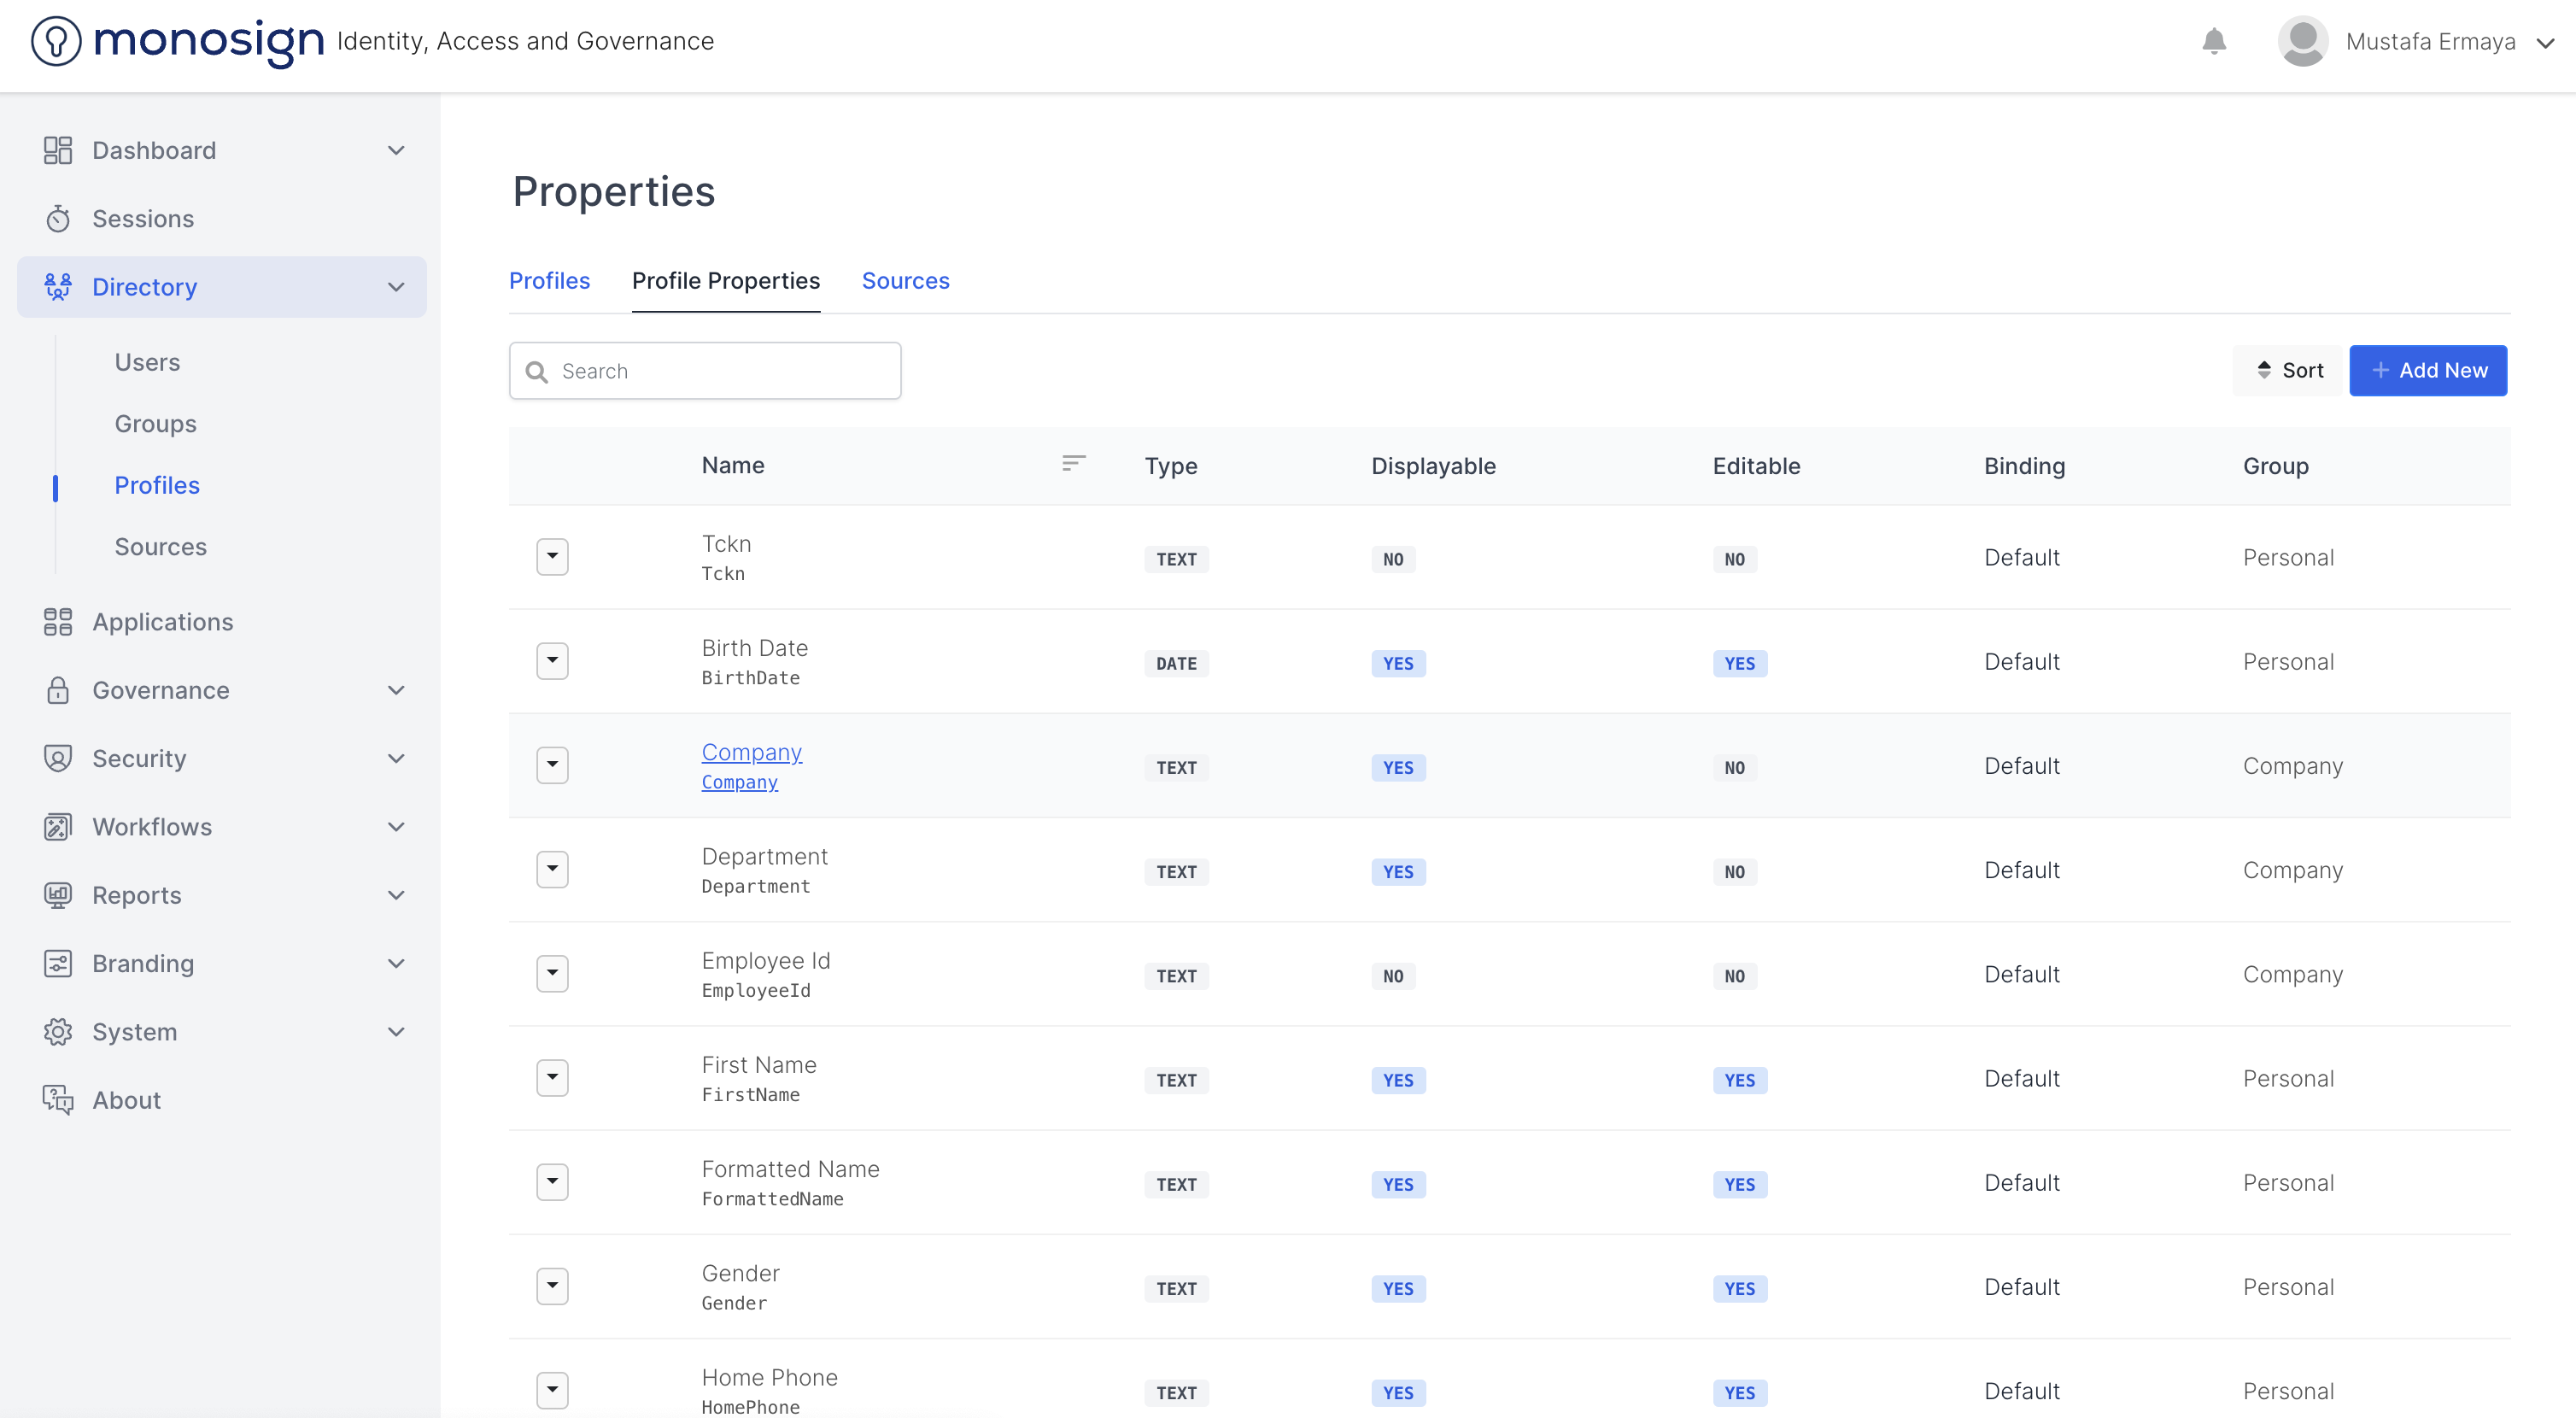Click the Security shield icon
Screen dimensions: 2576x1418
[58, 758]
